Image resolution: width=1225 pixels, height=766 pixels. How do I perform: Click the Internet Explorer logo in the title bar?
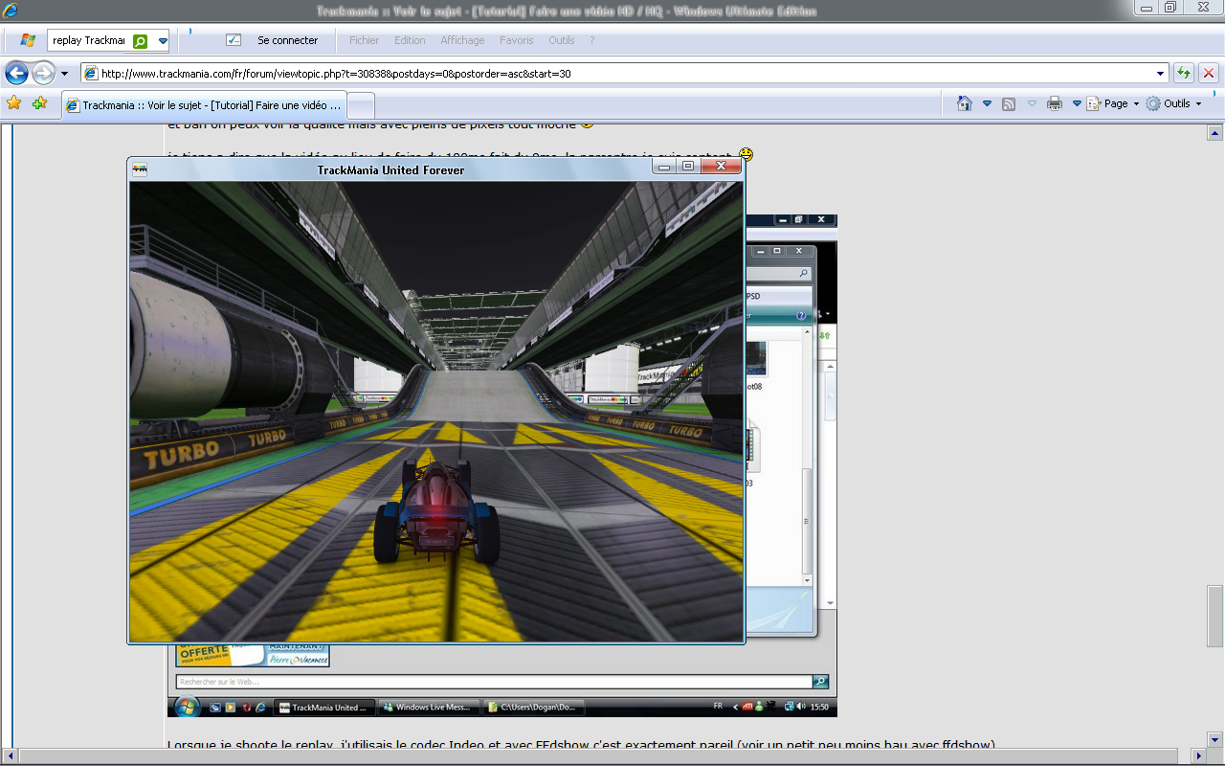pyautogui.click(x=11, y=10)
